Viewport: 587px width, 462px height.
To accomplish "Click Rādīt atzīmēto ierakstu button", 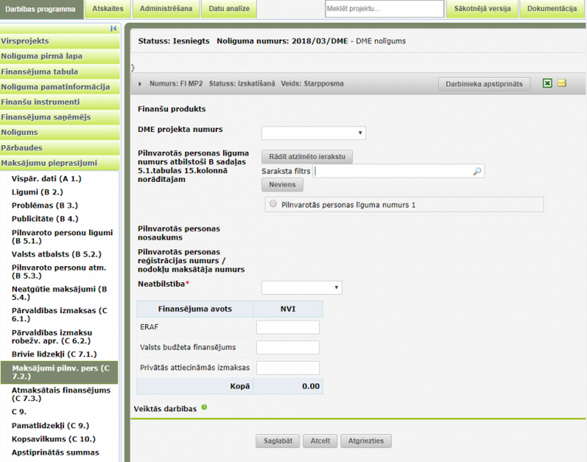I will 307,157.
